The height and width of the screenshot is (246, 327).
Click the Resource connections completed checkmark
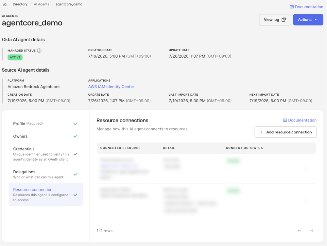76,195
